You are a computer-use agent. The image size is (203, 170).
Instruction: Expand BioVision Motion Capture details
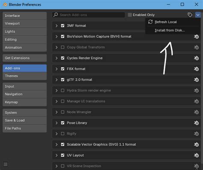57,36
